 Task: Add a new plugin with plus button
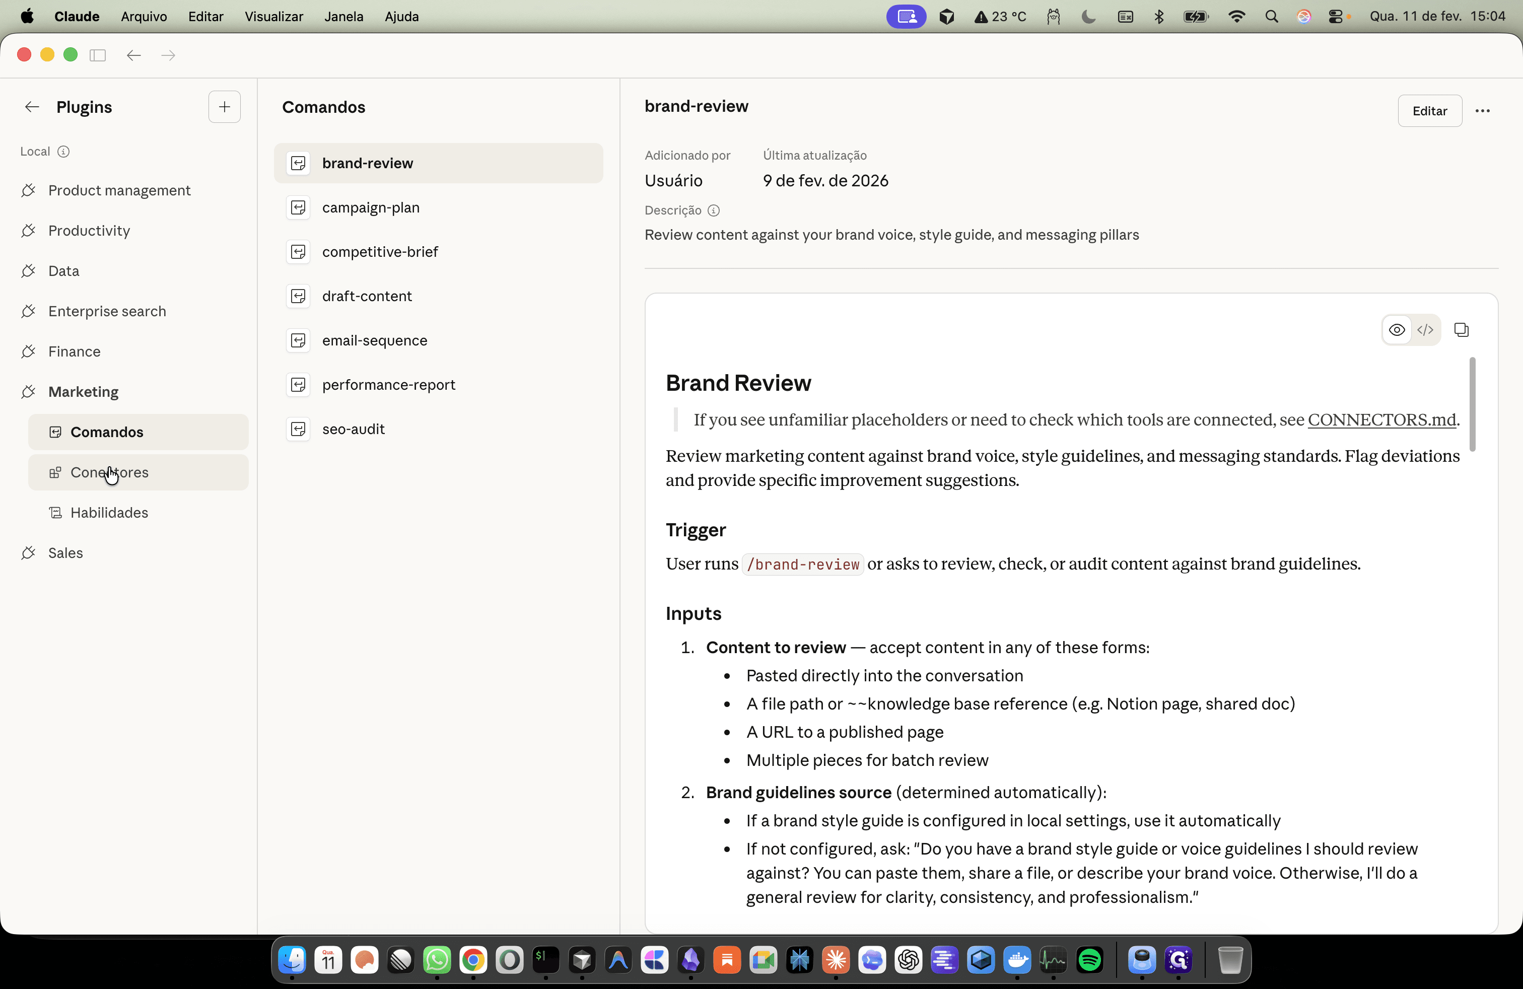pyautogui.click(x=225, y=107)
